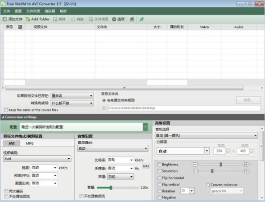Image resolution: width=265 pixels, height=202 pixels.
Task: Collapse the Conversion settings triangle
Action: (x=3, y=117)
